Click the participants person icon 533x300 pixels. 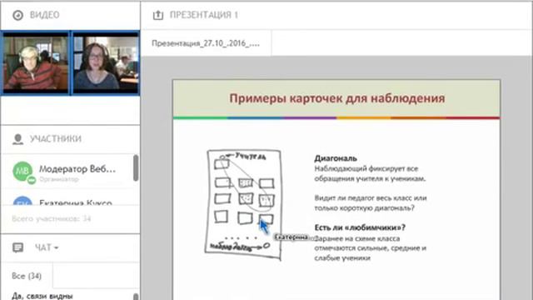click(17, 139)
